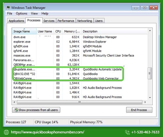Sort by Memory column header
The height and width of the screenshot is (137, 163).
(72, 31)
